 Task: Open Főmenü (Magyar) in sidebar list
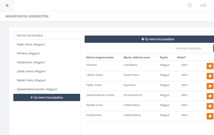pos(28,53)
